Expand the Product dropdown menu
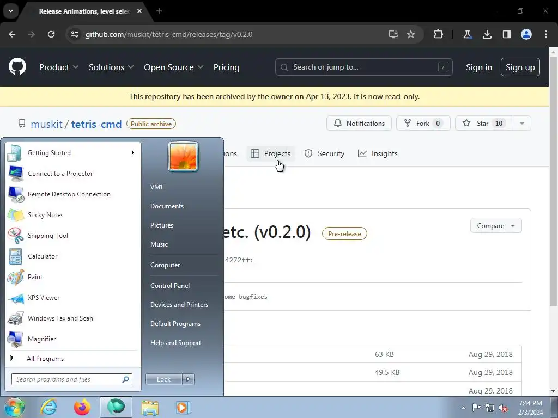558x418 pixels. coord(59,67)
